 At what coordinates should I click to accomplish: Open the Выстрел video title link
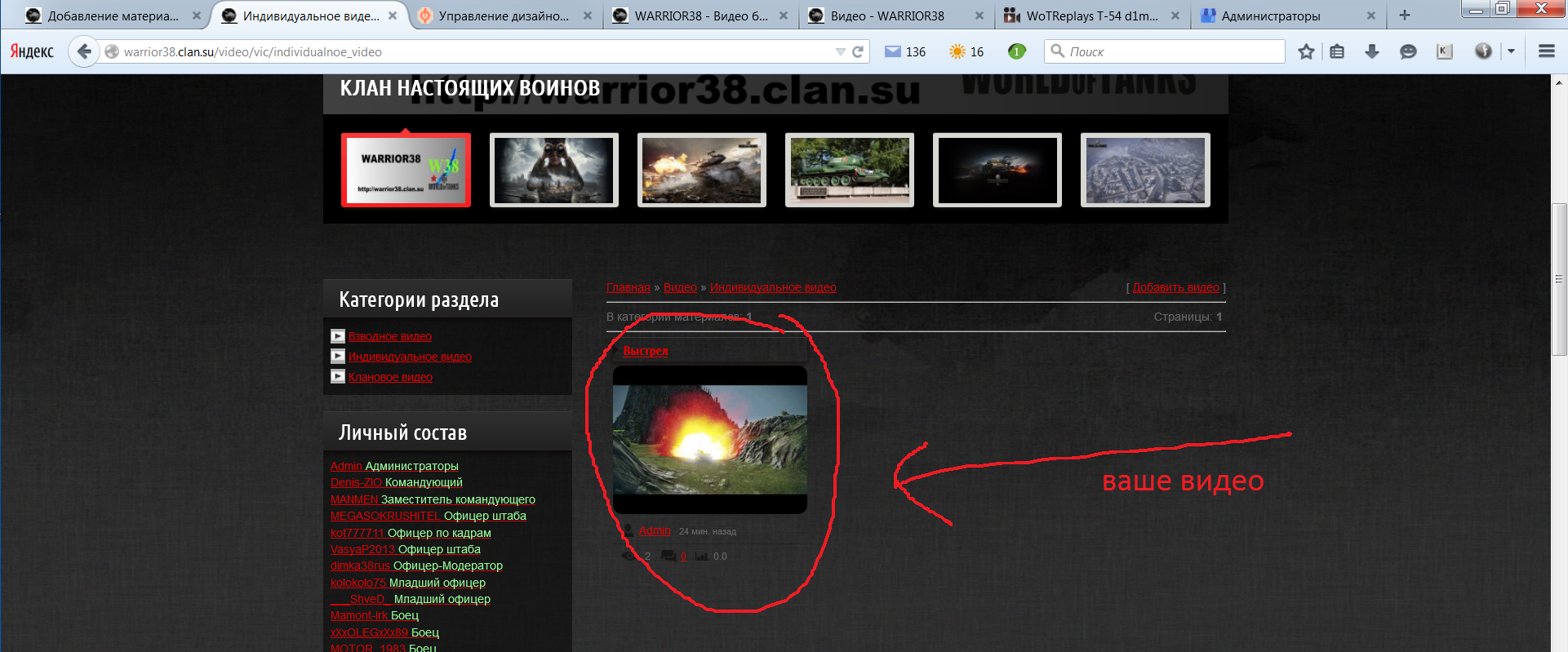[x=646, y=351]
